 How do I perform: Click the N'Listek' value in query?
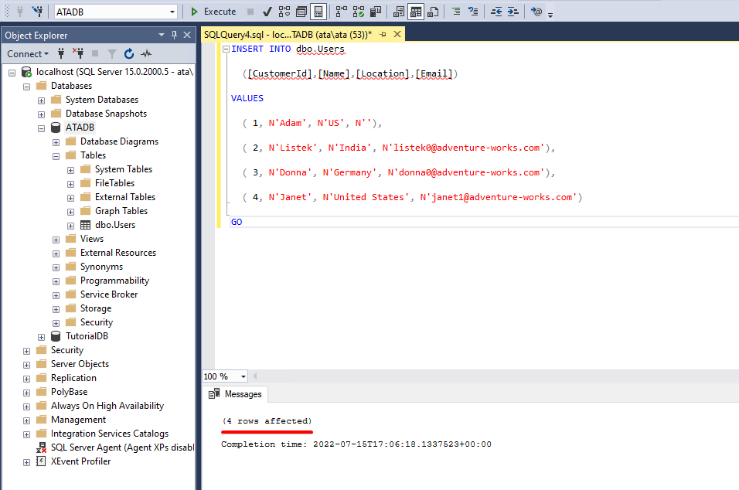coord(293,148)
